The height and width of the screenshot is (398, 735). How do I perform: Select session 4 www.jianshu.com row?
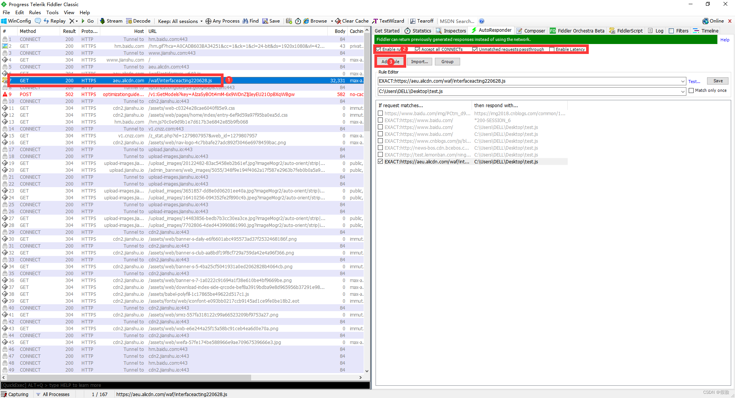point(182,60)
